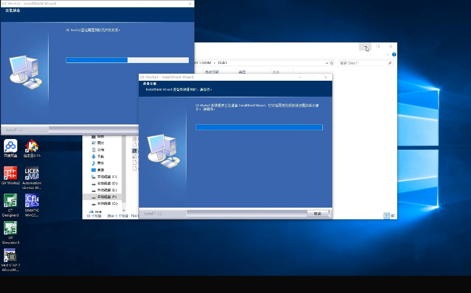Click the full progress bar in front wizard

click(x=259, y=127)
